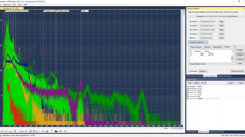Open the X-Axis KeV dropdown
The width and height of the screenshot is (245, 137).
(x=28, y=131)
